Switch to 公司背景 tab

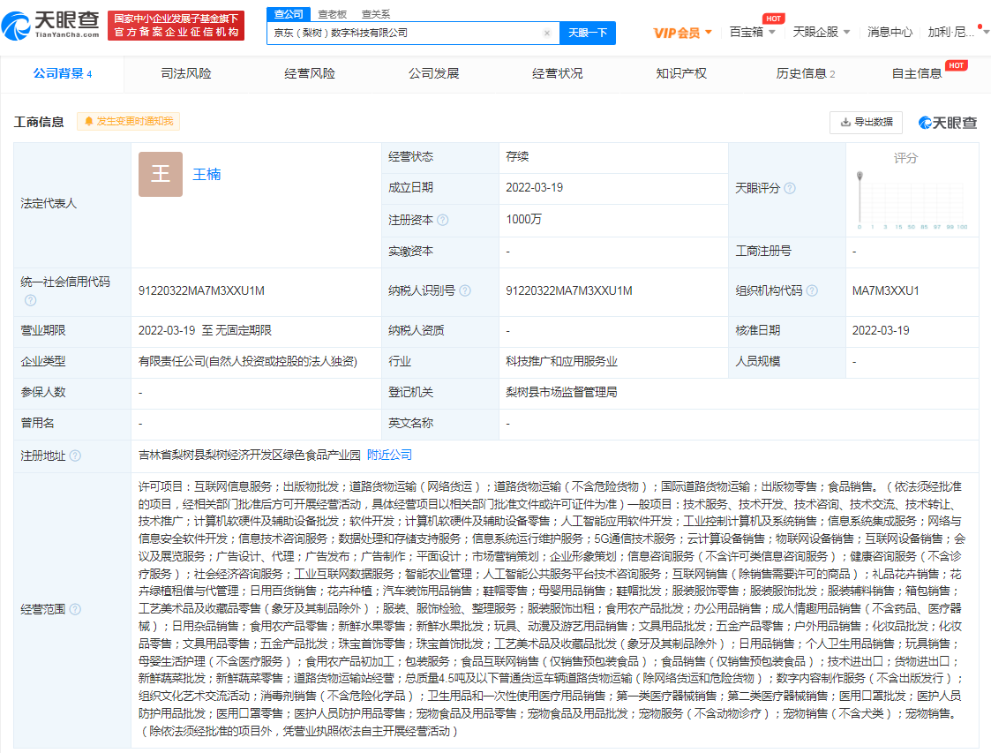(63, 74)
